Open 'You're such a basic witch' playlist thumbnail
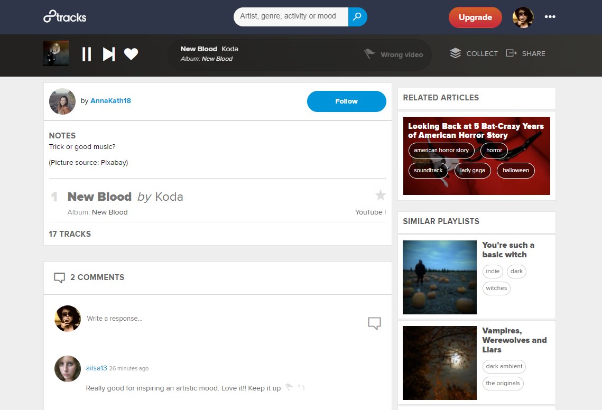The width and height of the screenshot is (602, 410). coord(439,277)
